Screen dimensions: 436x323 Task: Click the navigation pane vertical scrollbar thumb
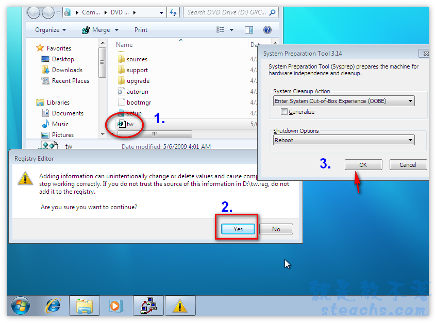pos(103,62)
